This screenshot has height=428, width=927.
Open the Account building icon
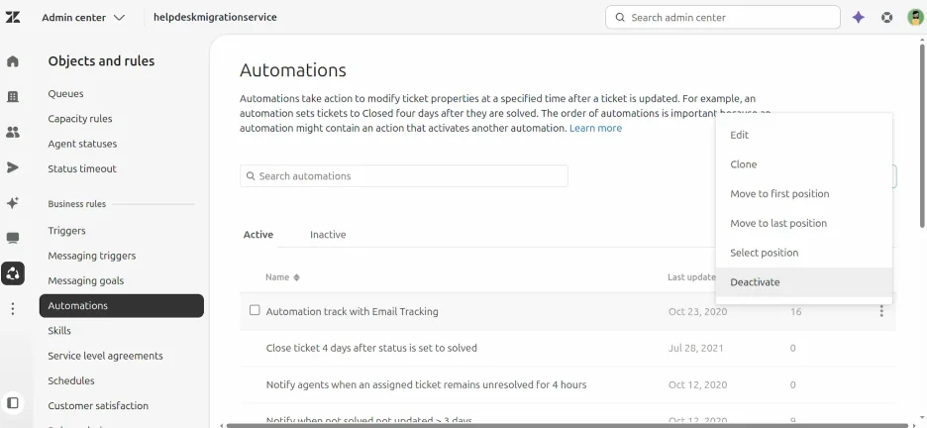click(13, 97)
